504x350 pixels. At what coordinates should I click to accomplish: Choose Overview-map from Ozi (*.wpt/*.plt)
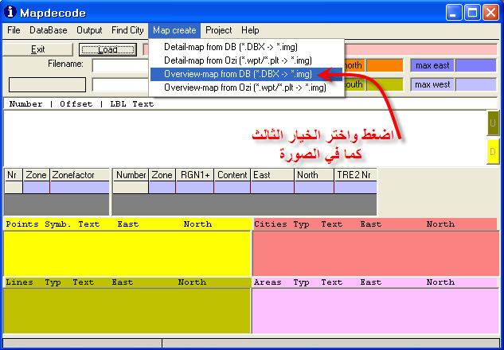246,87
